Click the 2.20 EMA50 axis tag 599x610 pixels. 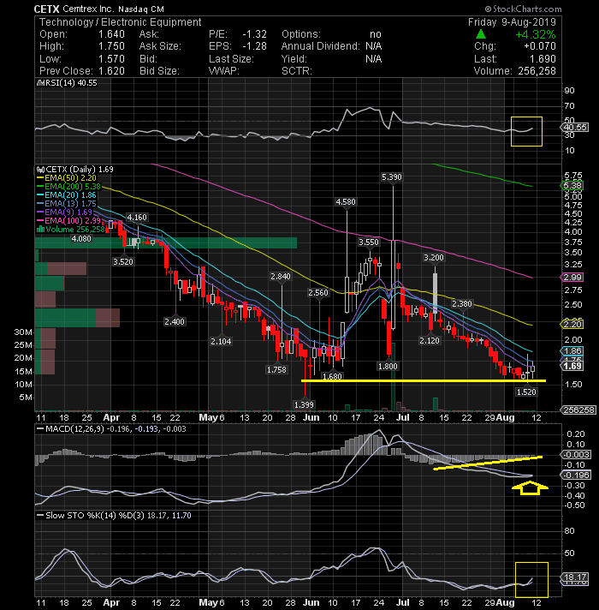pos(572,325)
